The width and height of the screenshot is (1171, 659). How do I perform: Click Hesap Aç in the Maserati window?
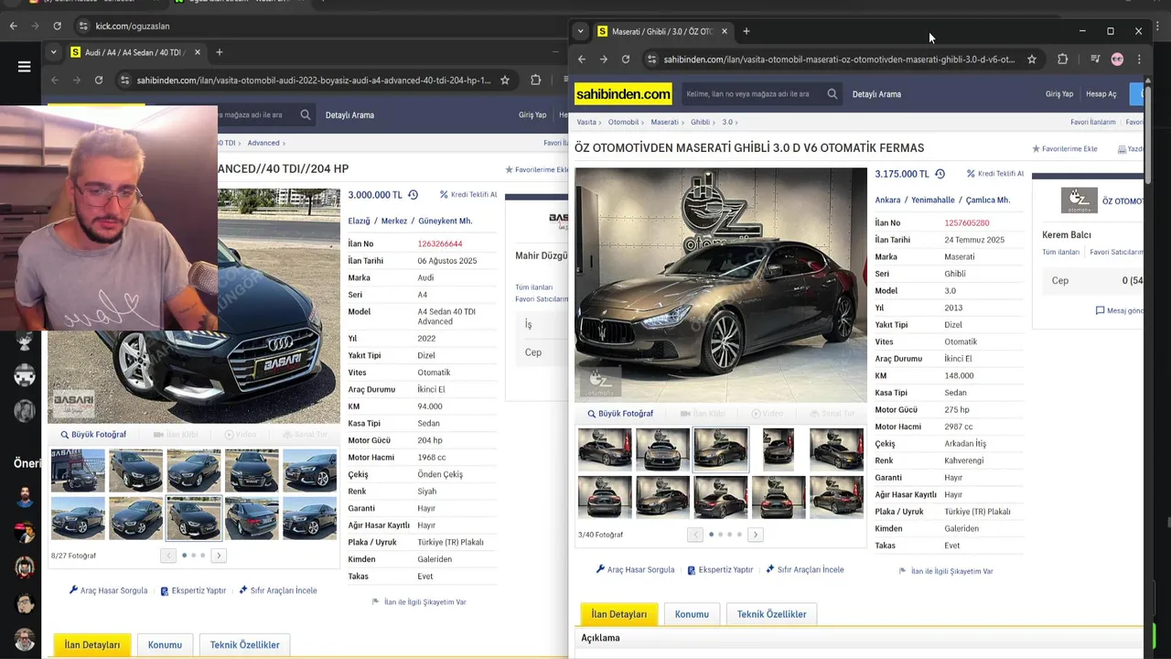tap(1101, 94)
